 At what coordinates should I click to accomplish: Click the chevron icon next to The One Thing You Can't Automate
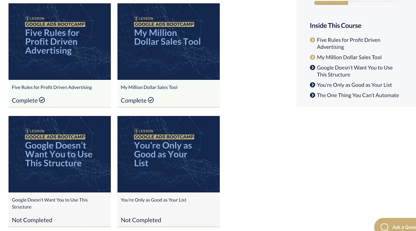click(312, 95)
